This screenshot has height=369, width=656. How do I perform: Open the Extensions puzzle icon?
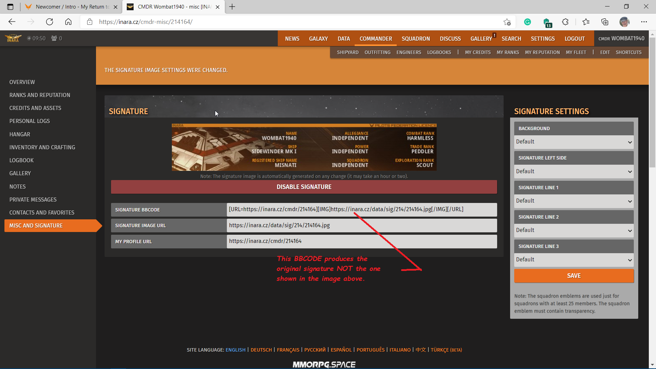pos(565,22)
